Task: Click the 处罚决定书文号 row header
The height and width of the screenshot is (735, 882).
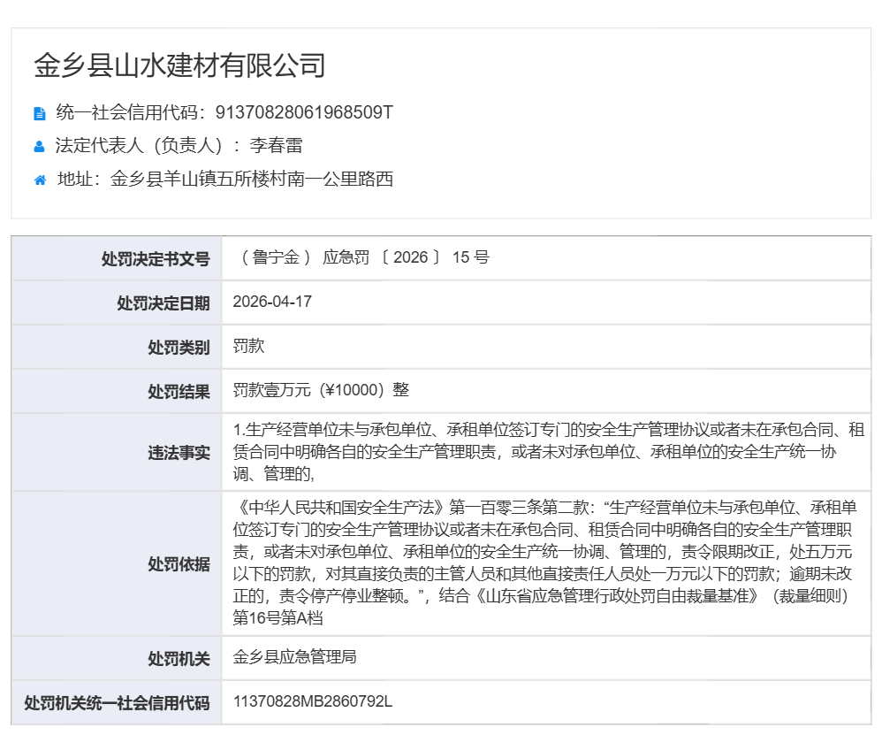Action: tap(156, 258)
